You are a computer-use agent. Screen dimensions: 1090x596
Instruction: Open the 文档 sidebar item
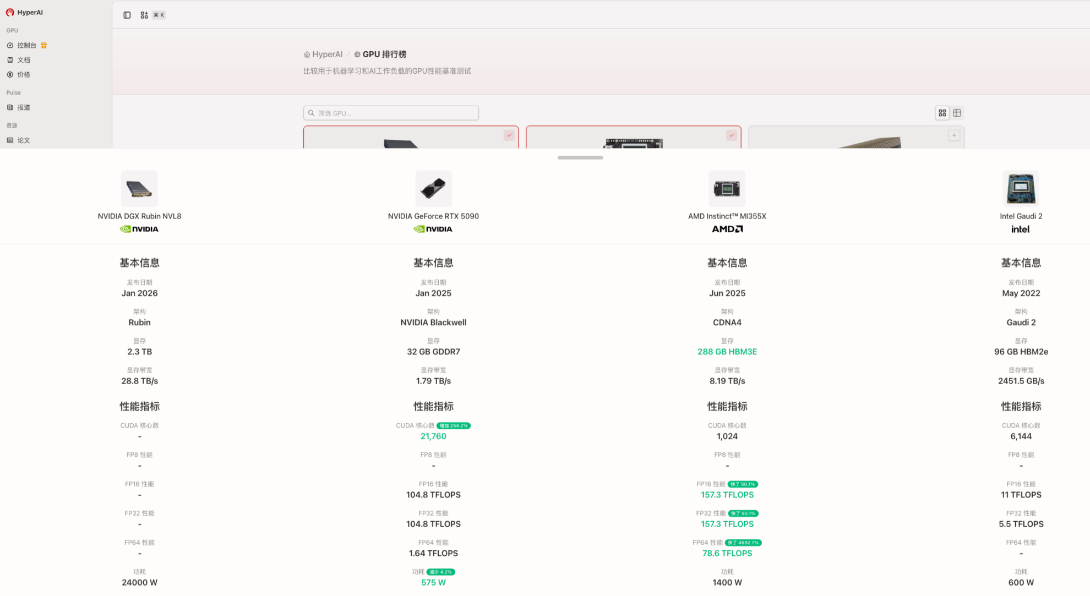(x=24, y=60)
